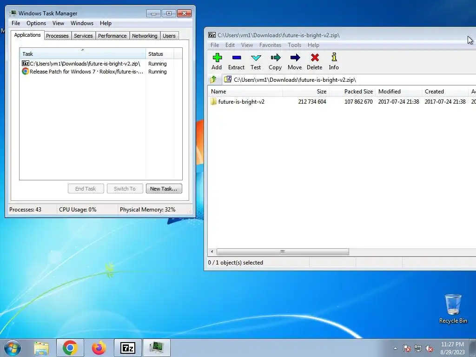Viewport: 476px width, 357px height.
Task: Switch to the Performance tab
Action: click(x=112, y=36)
